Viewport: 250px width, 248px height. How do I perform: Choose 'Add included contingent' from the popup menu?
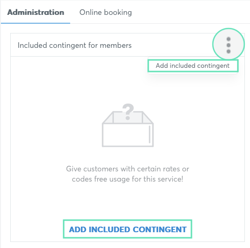192,65
